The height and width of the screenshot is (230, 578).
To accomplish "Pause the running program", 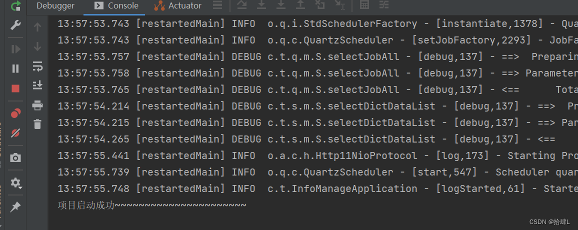I will coord(15,68).
